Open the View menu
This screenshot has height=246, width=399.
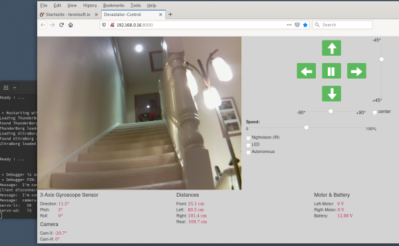pyautogui.click(x=72, y=5)
